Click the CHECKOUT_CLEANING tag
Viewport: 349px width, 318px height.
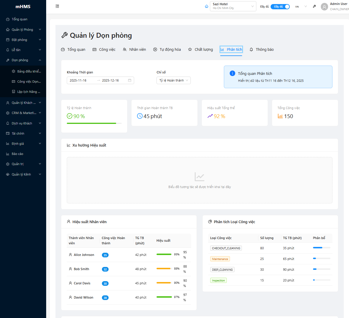coord(226,248)
